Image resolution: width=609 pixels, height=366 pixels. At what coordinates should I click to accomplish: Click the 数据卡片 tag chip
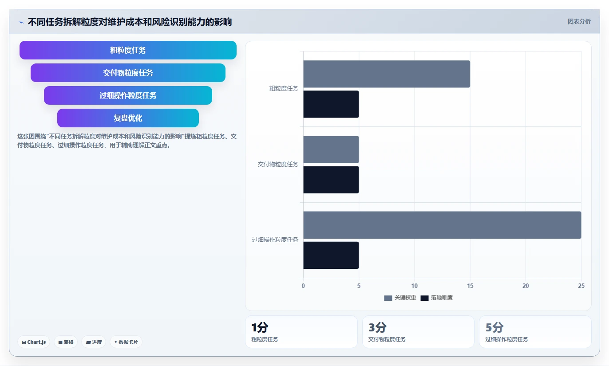126,342
